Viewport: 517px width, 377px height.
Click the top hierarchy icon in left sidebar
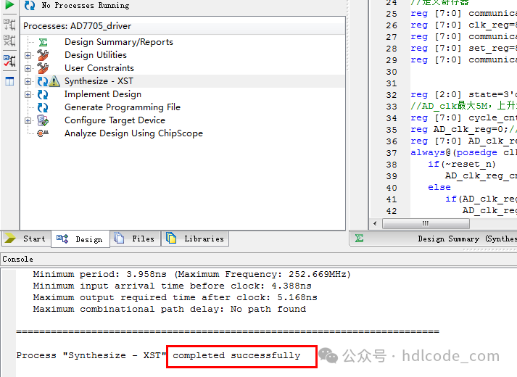pyautogui.click(x=9, y=25)
